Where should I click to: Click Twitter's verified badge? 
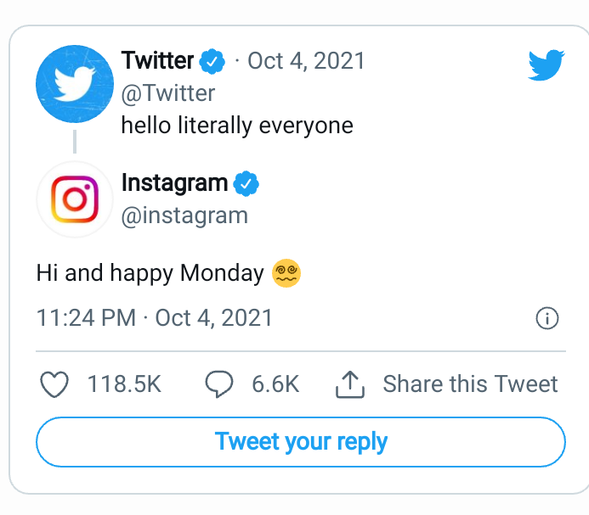[212, 61]
